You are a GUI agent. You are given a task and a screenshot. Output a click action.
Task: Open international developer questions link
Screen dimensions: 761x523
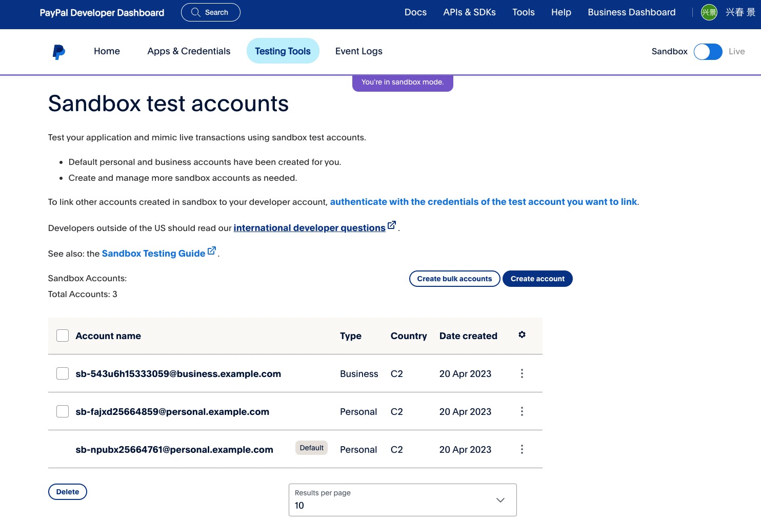click(x=310, y=228)
